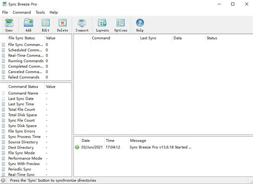Open the File menu
The height and width of the screenshot is (184, 253).
point(5,13)
